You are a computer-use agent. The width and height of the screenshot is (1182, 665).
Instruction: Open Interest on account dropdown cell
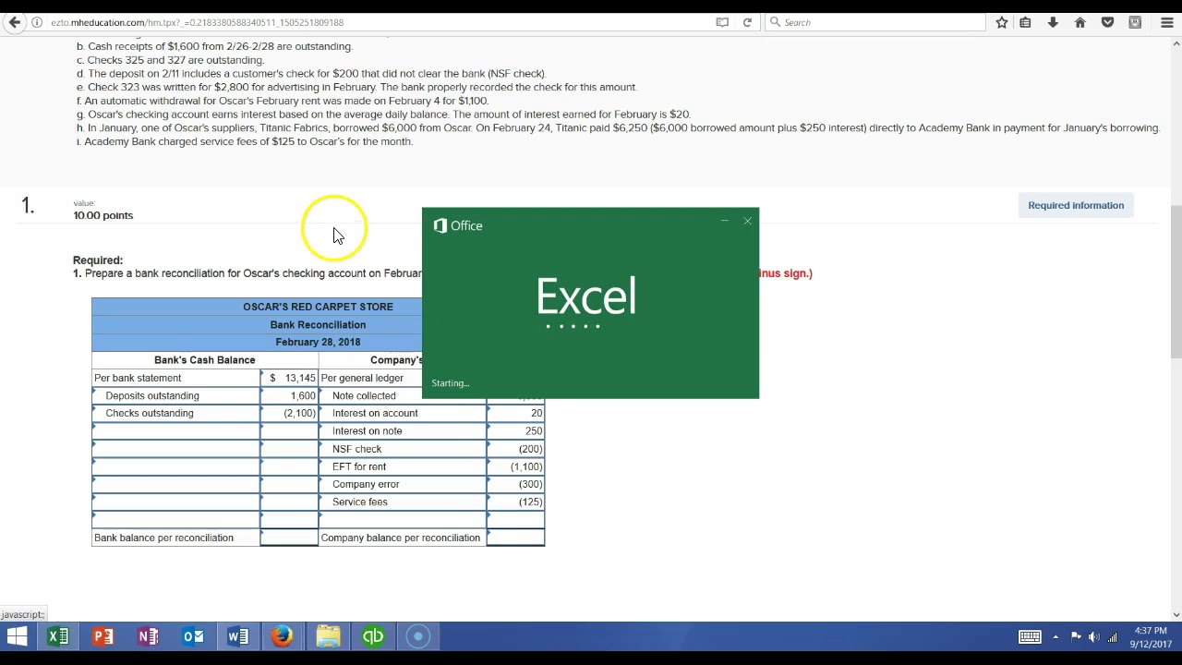pyautogui.click(x=403, y=413)
